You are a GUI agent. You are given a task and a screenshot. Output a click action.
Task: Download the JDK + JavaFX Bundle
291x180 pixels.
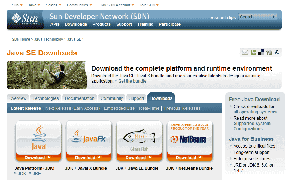tap(89, 158)
